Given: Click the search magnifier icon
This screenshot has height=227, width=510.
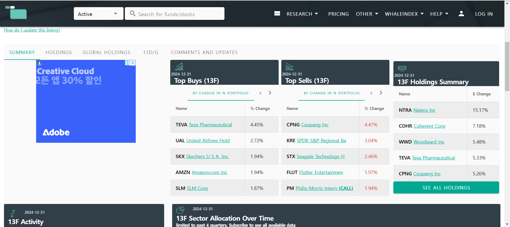Looking at the screenshot, I should (133, 14).
